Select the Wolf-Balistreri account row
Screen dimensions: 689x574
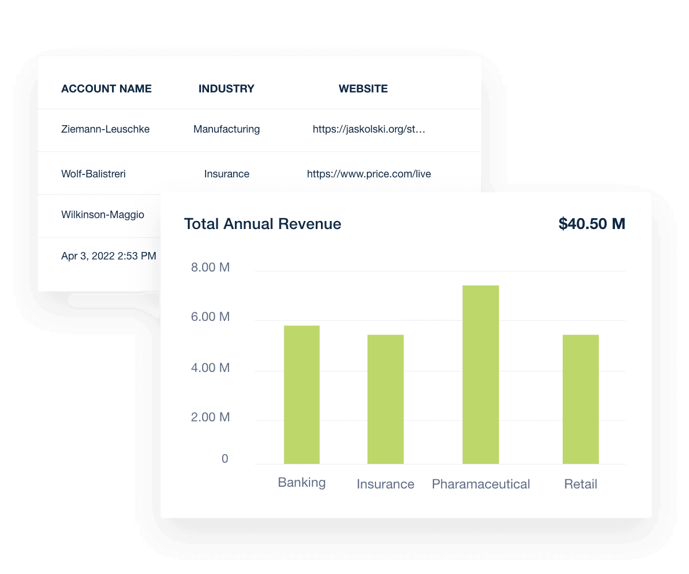[94, 173]
